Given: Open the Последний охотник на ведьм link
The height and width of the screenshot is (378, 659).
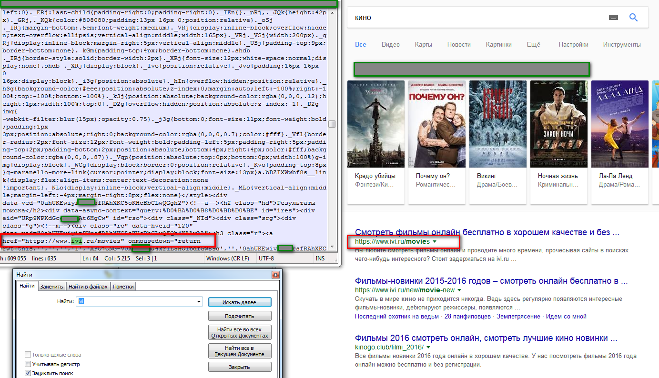Looking at the screenshot, I should pyautogui.click(x=397, y=317).
